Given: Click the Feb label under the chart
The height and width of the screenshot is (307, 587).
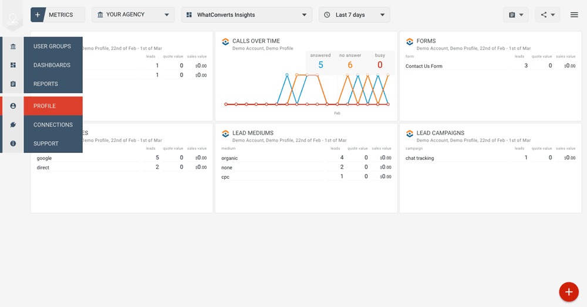Looking at the screenshot, I should coord(338,113).
